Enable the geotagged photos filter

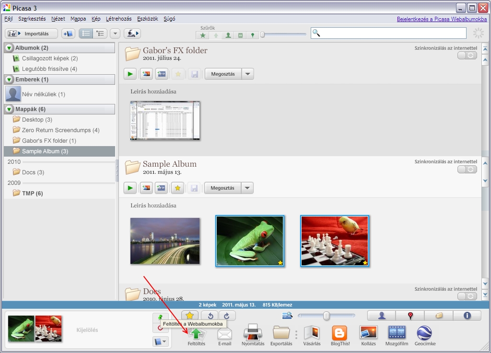[x=252, y=35]
